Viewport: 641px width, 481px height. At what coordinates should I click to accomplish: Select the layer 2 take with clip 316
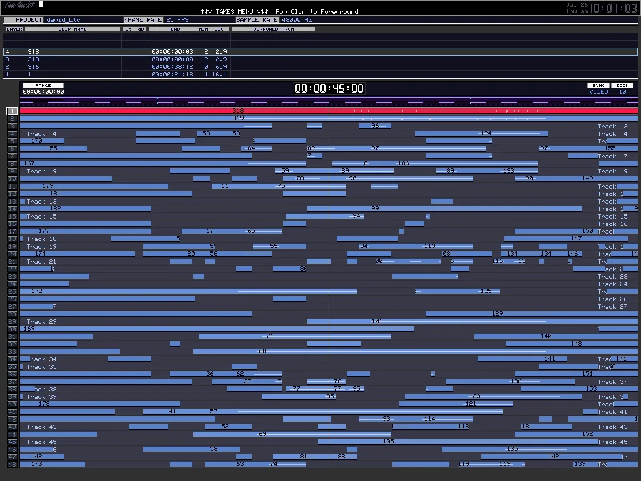point(320,66)
